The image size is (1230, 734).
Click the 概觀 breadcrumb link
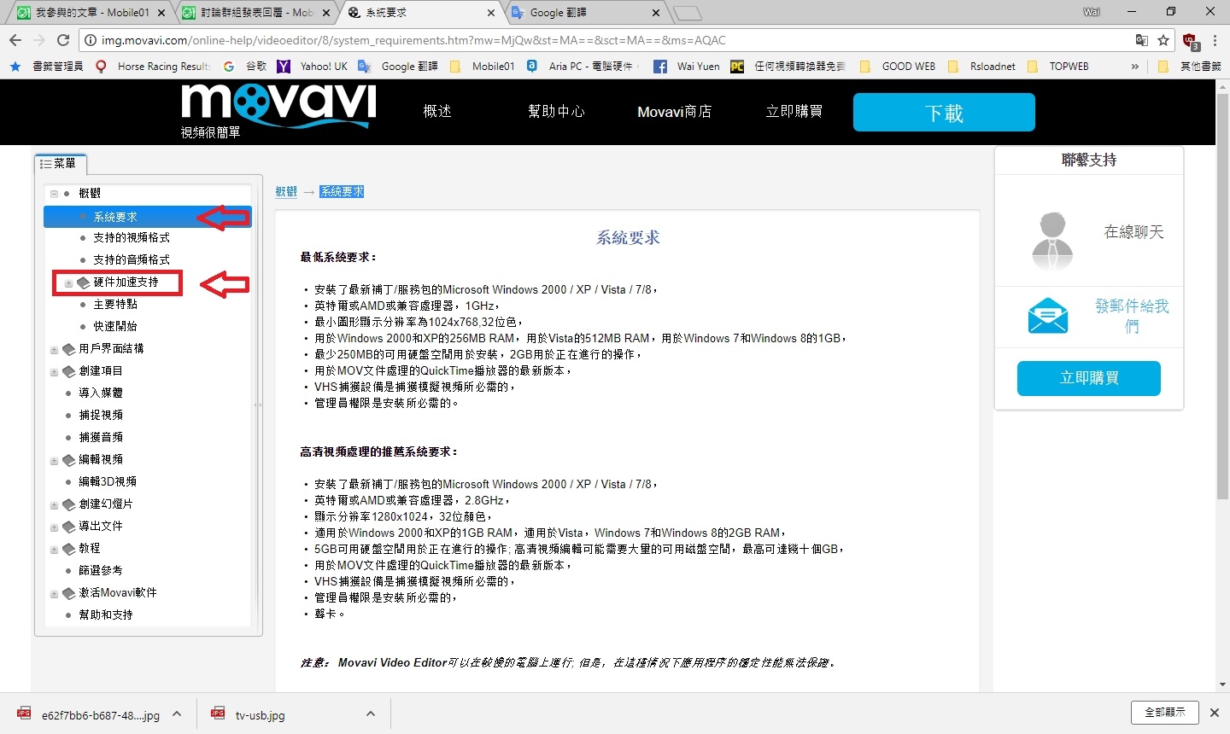tap(286, 192)
